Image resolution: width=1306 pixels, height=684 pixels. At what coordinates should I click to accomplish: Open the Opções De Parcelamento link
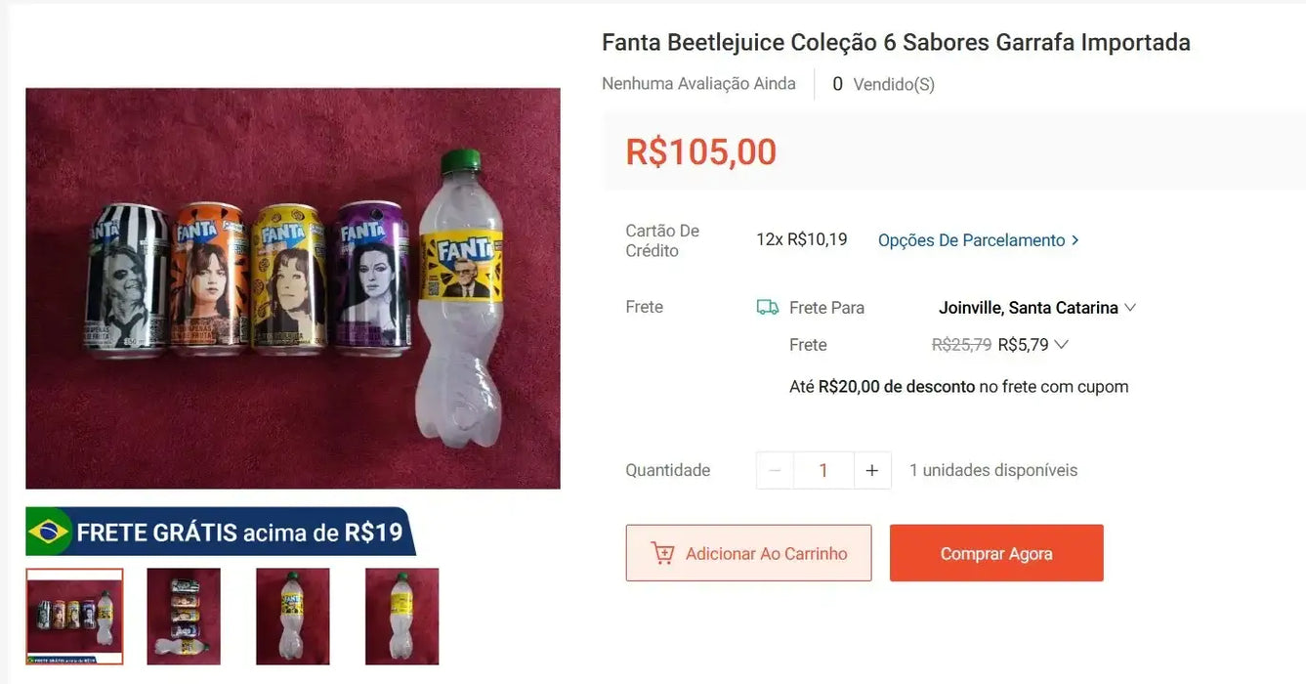pos(978,240)
